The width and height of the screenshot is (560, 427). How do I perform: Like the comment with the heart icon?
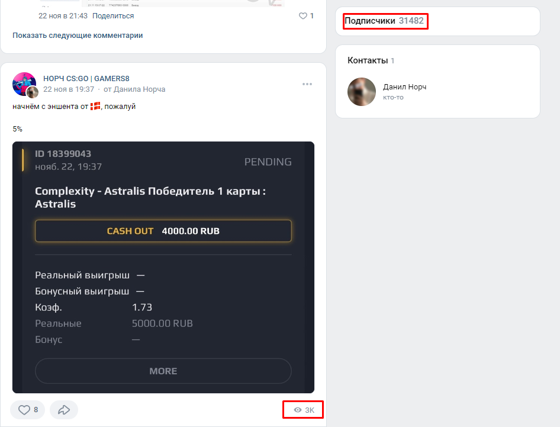(304, 16)
